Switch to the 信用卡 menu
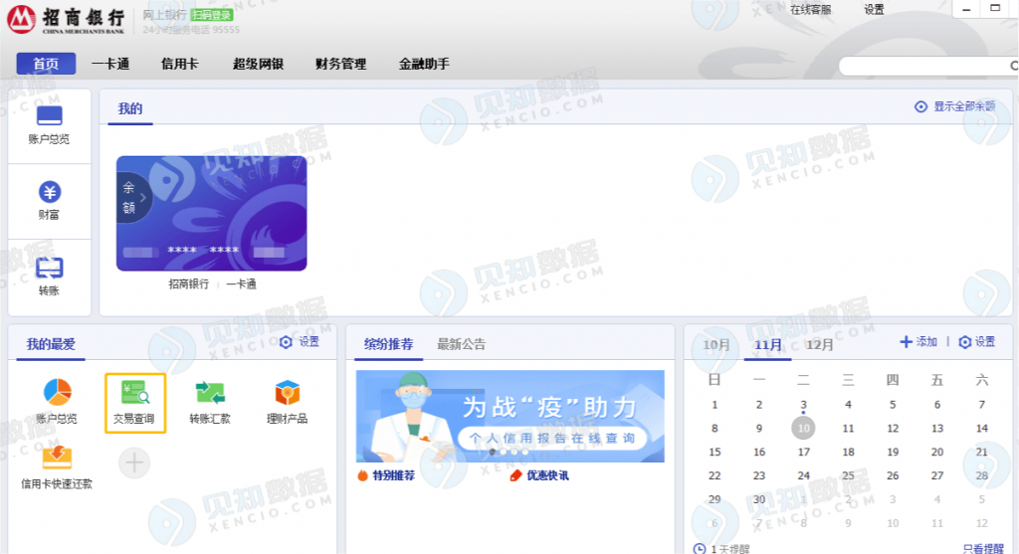This screenshot has height=554, width=1019. [179, 64]
